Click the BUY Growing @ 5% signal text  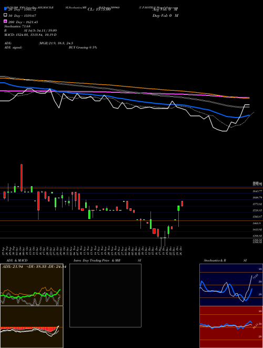tap(83, 47)
